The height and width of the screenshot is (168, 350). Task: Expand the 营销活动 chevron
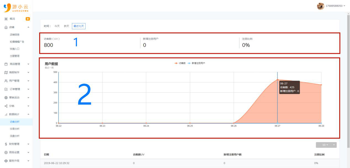28,97
